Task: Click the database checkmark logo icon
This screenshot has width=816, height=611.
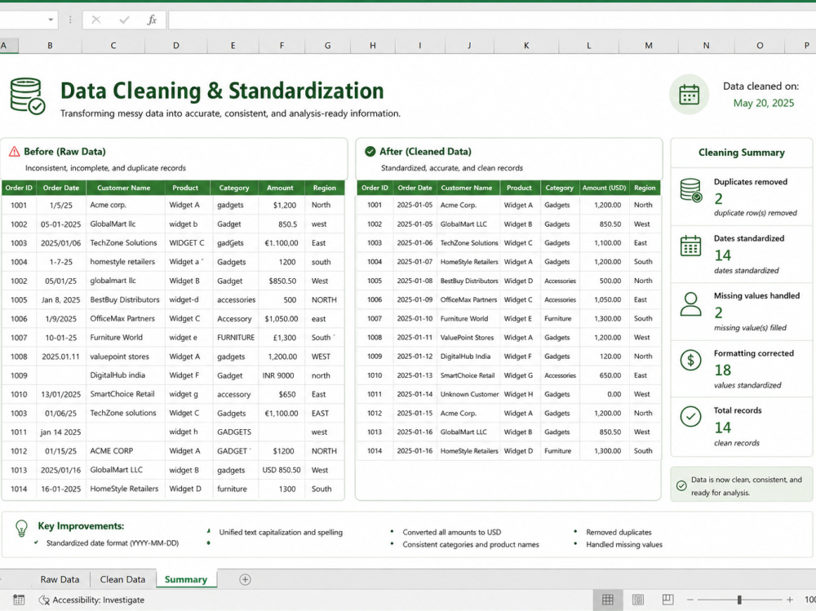Action: (28, 95)
